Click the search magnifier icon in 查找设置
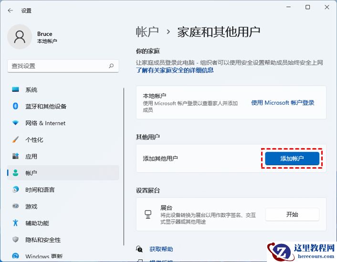 pyautogui.click(x=111, y=66)
